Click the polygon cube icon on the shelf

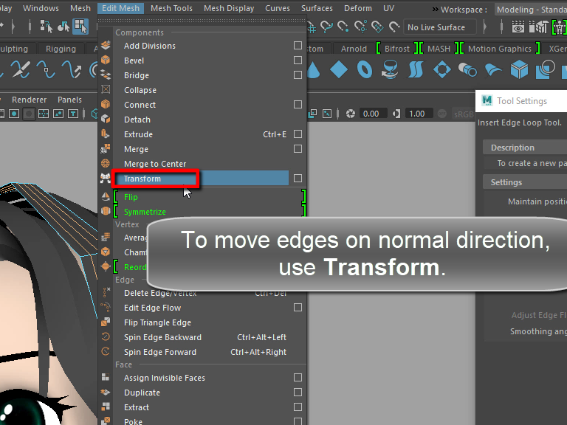520,70
